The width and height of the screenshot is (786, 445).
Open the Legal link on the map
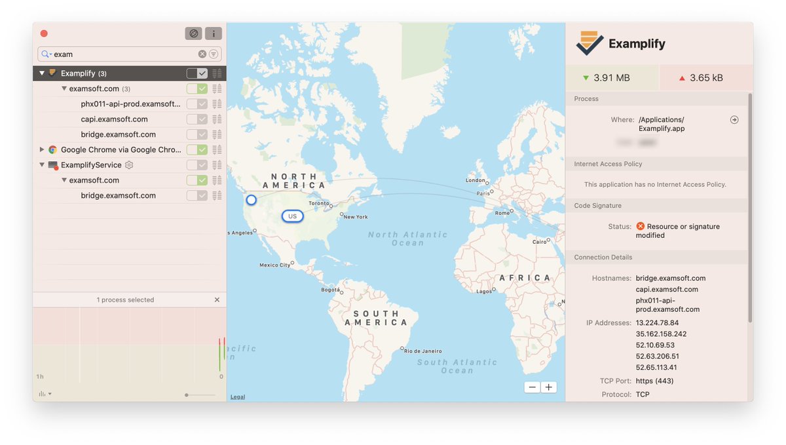(x=237, y=397)
